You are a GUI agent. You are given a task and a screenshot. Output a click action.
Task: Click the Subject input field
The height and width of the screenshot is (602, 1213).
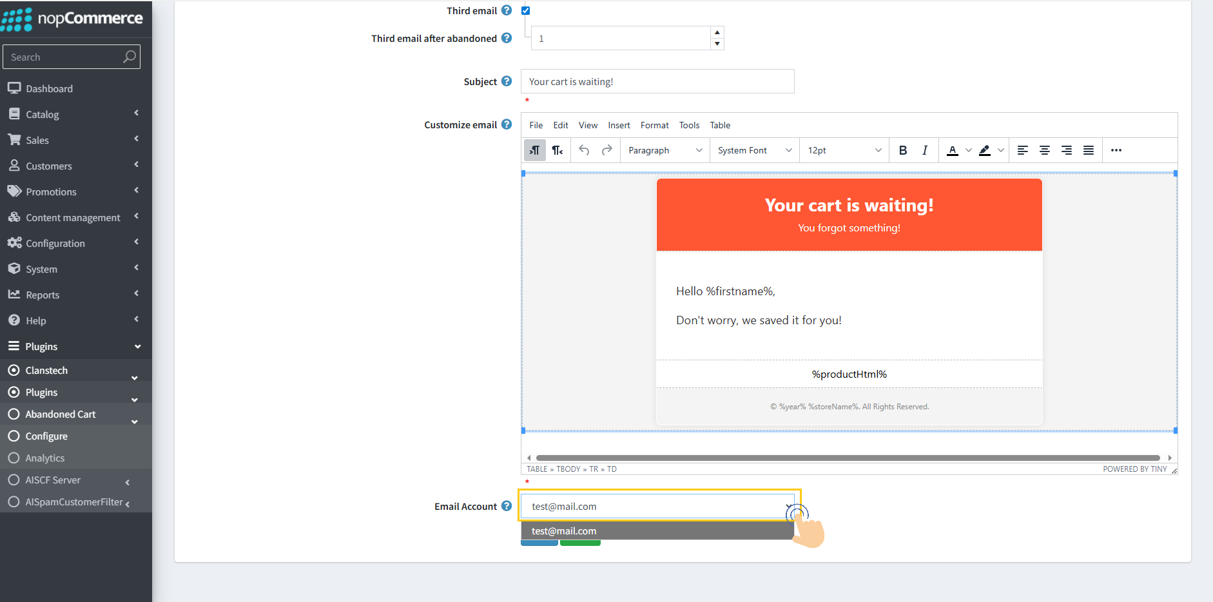coord(657,82)
